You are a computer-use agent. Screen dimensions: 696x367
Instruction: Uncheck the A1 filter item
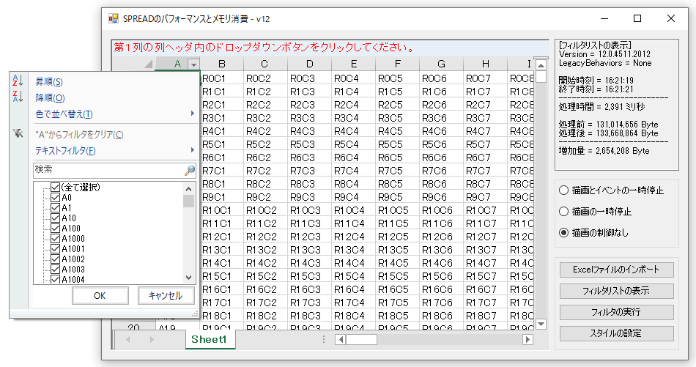click(55, 208)
